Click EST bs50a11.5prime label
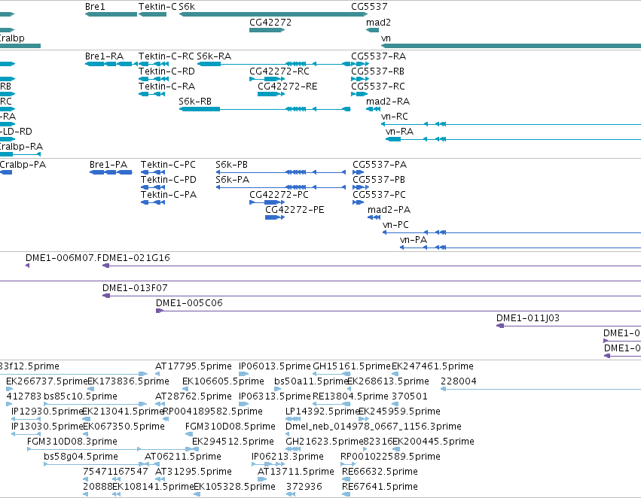Viewport: 641px width, 498px height. point(311,381)
